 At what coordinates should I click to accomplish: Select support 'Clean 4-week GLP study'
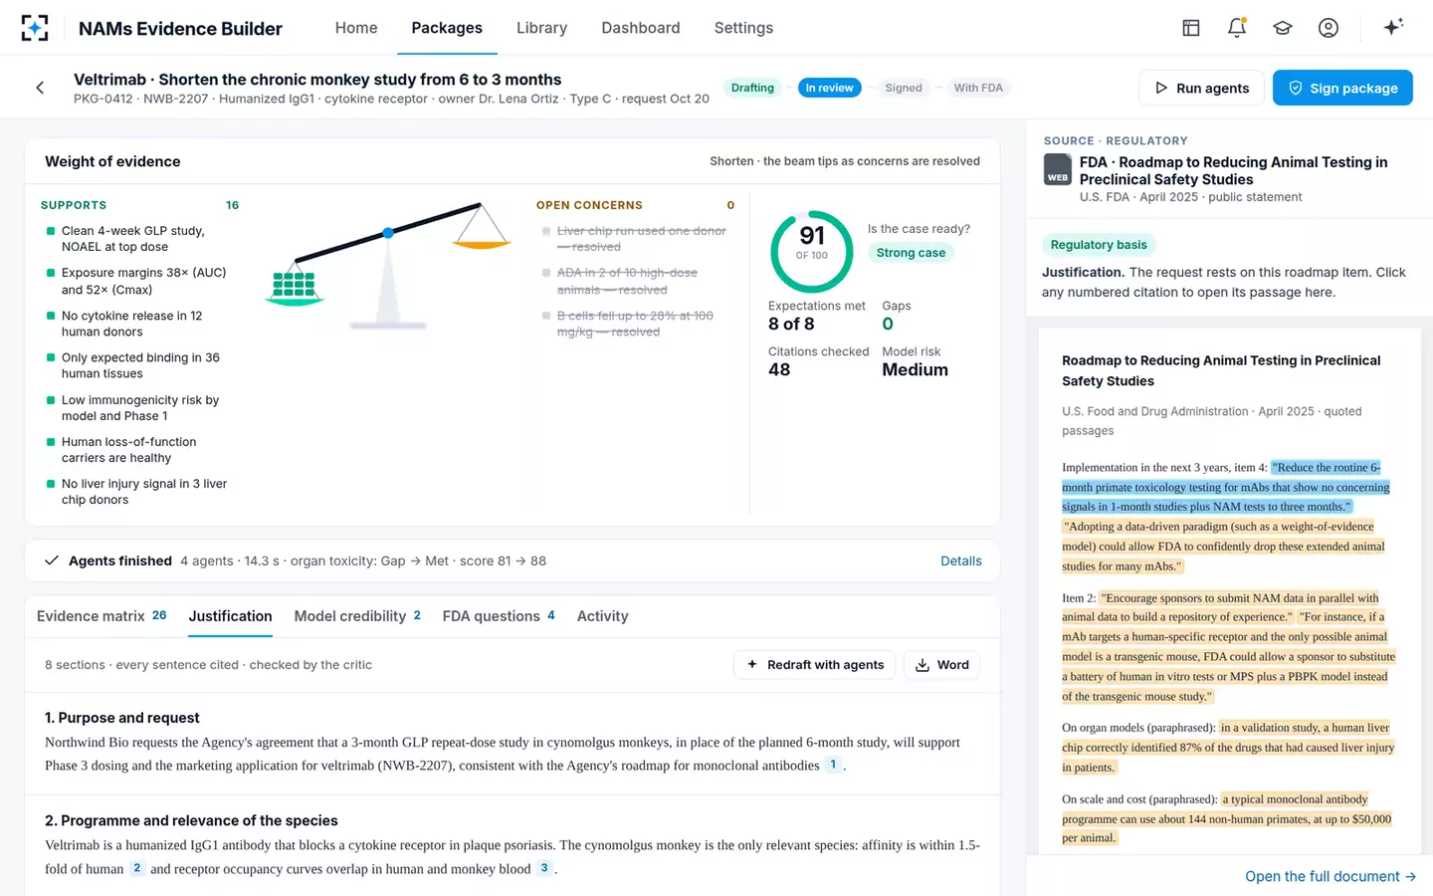133,239
